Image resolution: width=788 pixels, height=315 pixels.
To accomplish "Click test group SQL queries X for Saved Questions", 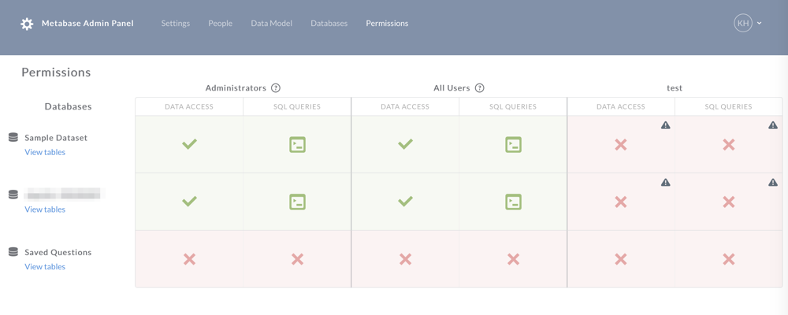I will [x=729, y=259].
